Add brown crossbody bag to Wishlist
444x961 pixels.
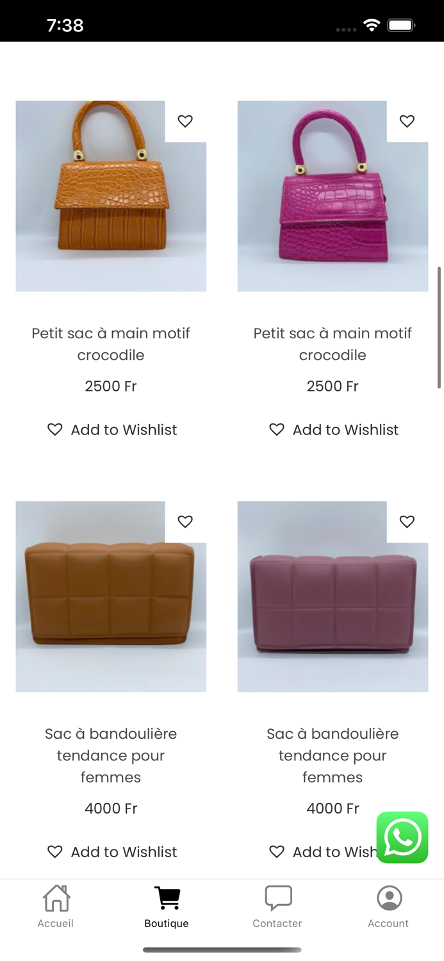[x=112, y=852]
